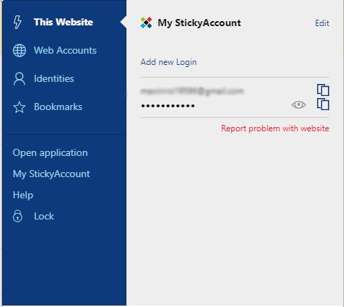Click the Edit link
Screen dimensions: 344x307
click(x=322, y=23)
